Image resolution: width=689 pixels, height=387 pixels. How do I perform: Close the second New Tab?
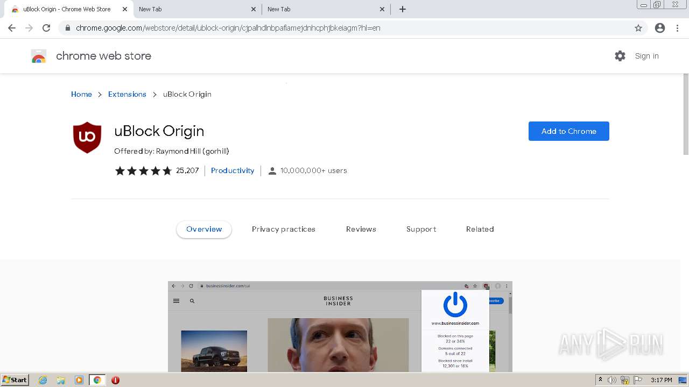pos(253,9)
